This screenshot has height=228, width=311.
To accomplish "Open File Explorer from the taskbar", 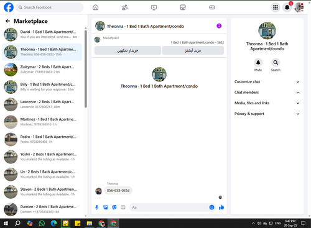I will [x=90, y=223].
